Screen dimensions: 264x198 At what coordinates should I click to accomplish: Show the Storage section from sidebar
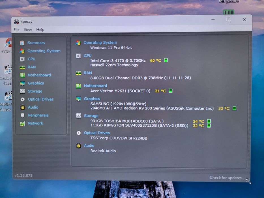coord(35,91)
